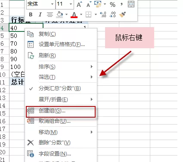The height and width of the screenshot is (162, 183).
Task: Toggle bold formatting in mini toolbar
Action: pos(31,15)
